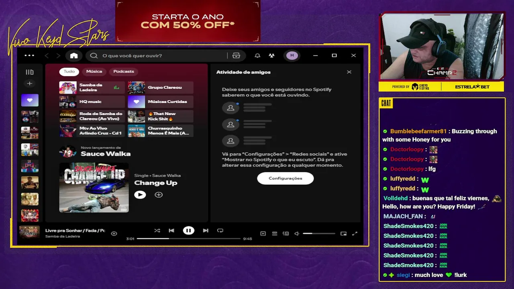The height and width of the screenshot is (289, 514).
Task: Enter full screen player
Action: [x=355, y=234]
